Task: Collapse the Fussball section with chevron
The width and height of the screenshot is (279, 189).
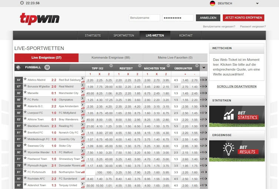Action: coord(203,67)
